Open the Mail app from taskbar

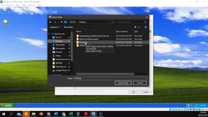[19, 114]
